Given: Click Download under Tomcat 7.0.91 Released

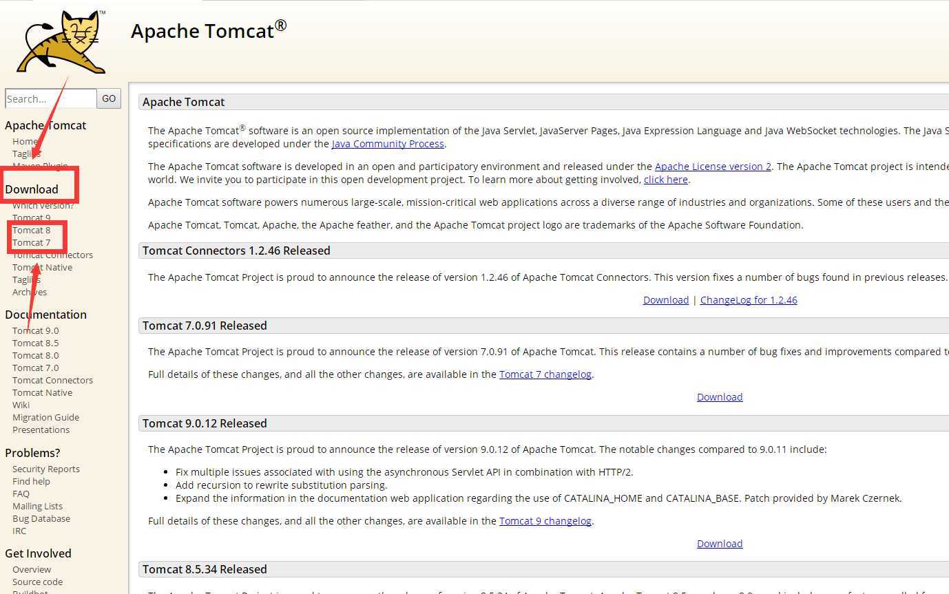Looking at the screenshot, I should [x=720, y=397].
